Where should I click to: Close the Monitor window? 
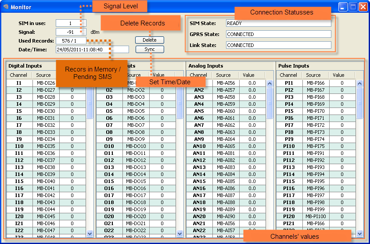coord(363,7)
